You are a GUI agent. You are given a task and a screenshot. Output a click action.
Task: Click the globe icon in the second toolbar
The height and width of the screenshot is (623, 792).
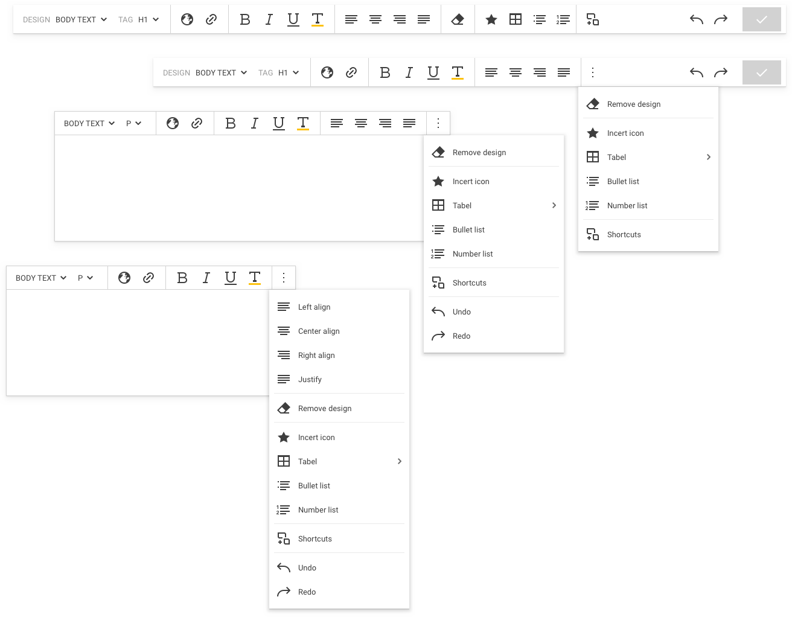pyautogui.click(x=327, y=72)
